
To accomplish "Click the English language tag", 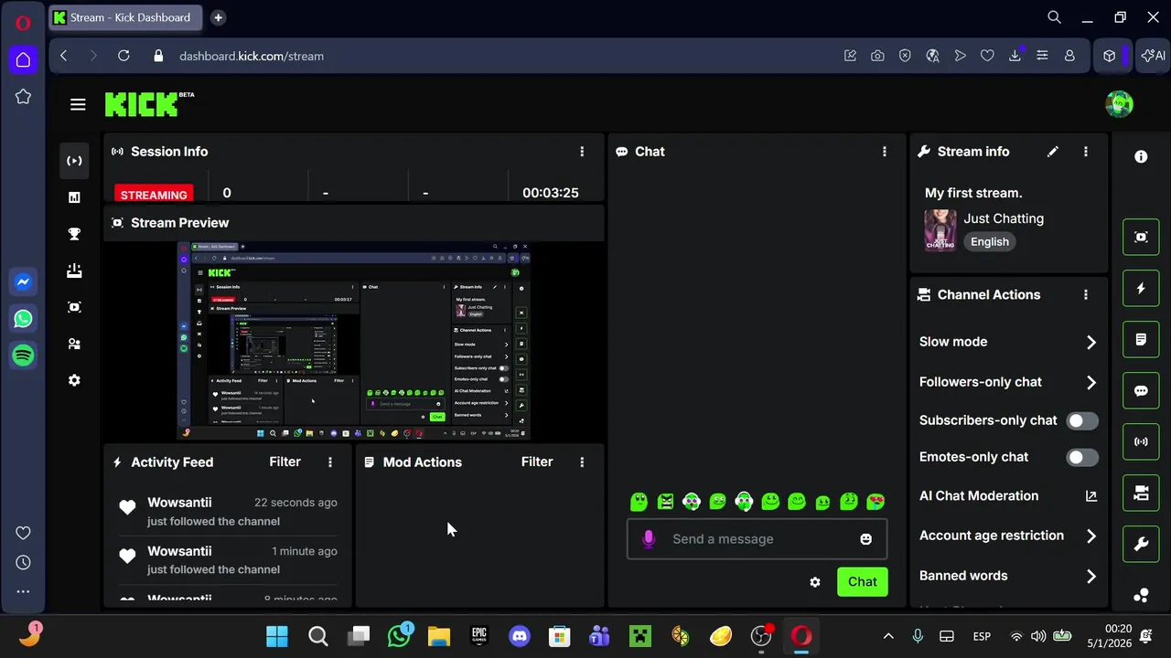I will tap(990, 242).
